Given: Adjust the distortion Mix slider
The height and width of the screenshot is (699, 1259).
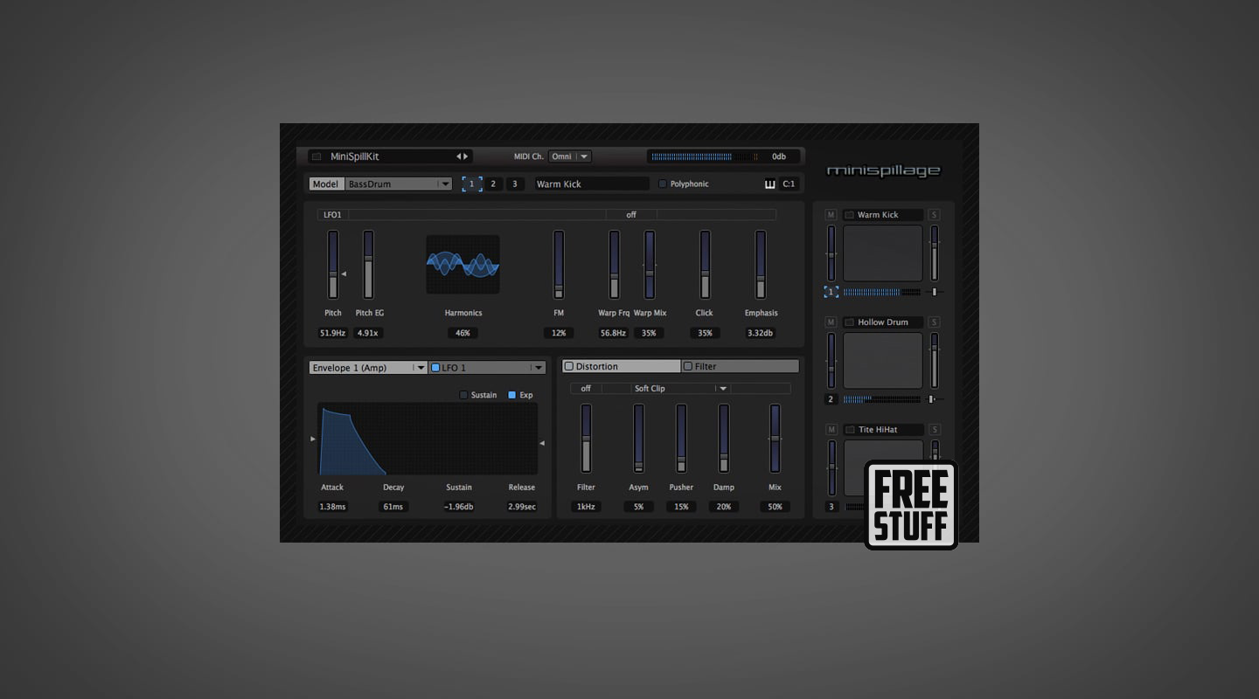Looking at the screenshot, I should [775, 439].
